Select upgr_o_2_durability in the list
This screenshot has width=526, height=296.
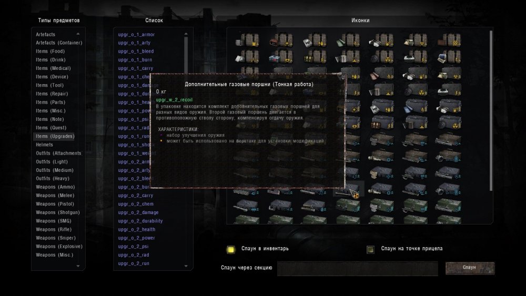140,221
